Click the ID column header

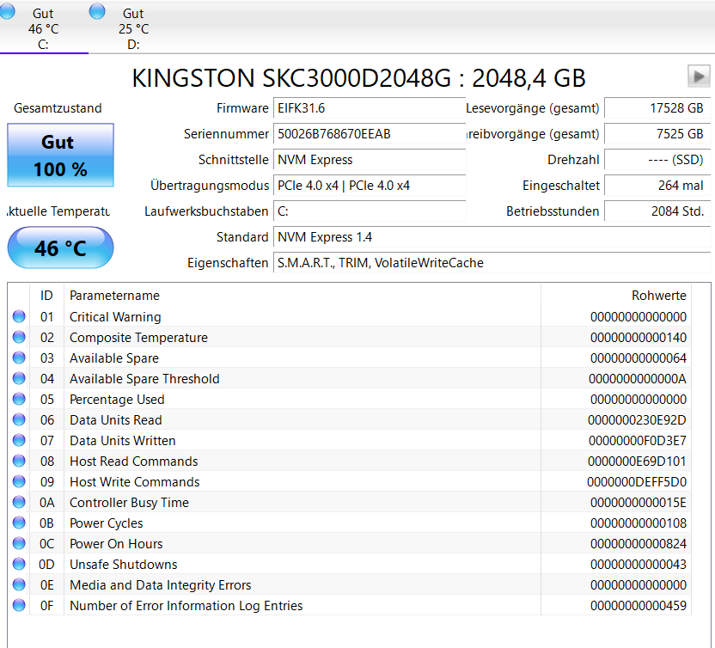pos(46,296)
